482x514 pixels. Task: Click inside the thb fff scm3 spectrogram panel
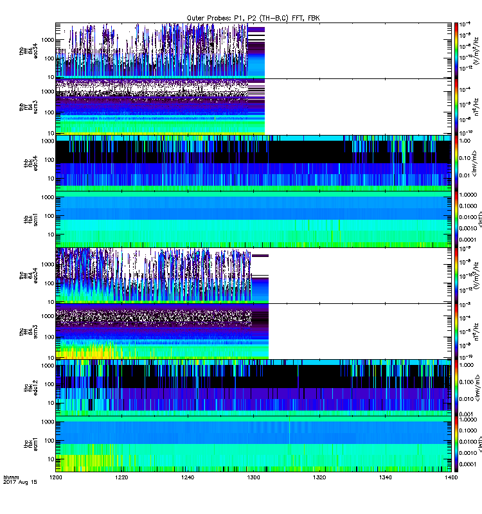(x=253, y=107)
